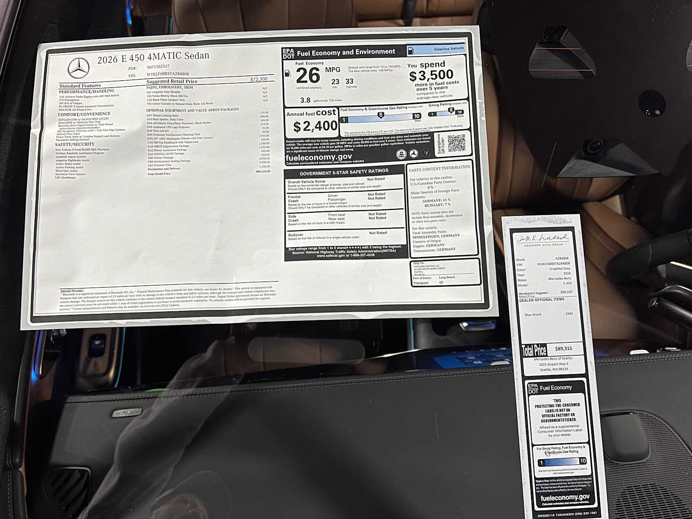Click the EPA DOT badge beside Fuel Economy and Environment

[288, 53]
